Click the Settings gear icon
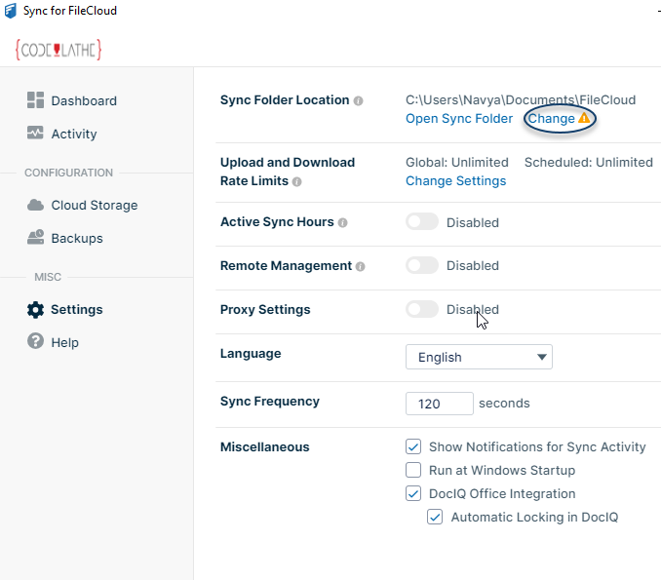This screenshot has height=580, width=661. 35,309
